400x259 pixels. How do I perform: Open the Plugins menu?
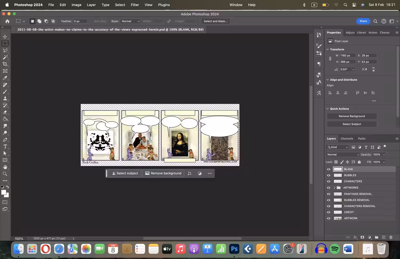tap(164, 5)
